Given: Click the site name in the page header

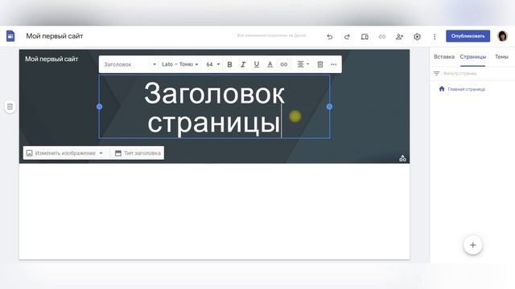Looking at the screenshot, I should point(51,59).
